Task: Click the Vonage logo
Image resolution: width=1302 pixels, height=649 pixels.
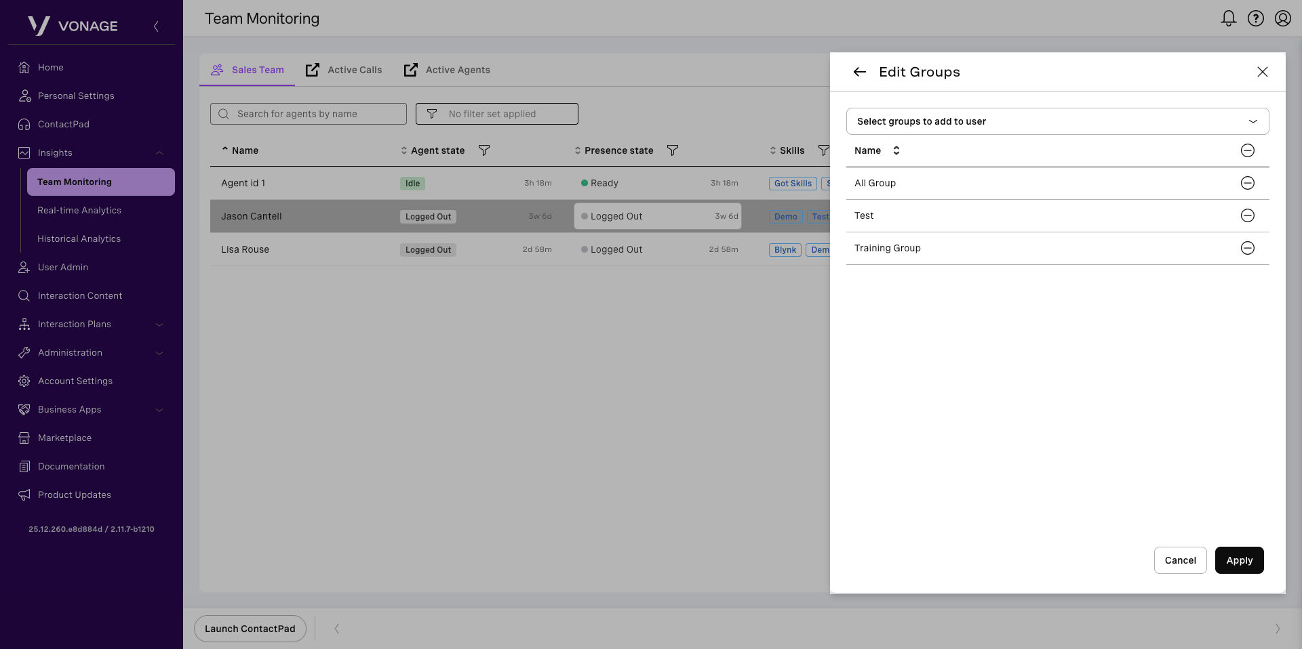Action: (x=73, y=26)
